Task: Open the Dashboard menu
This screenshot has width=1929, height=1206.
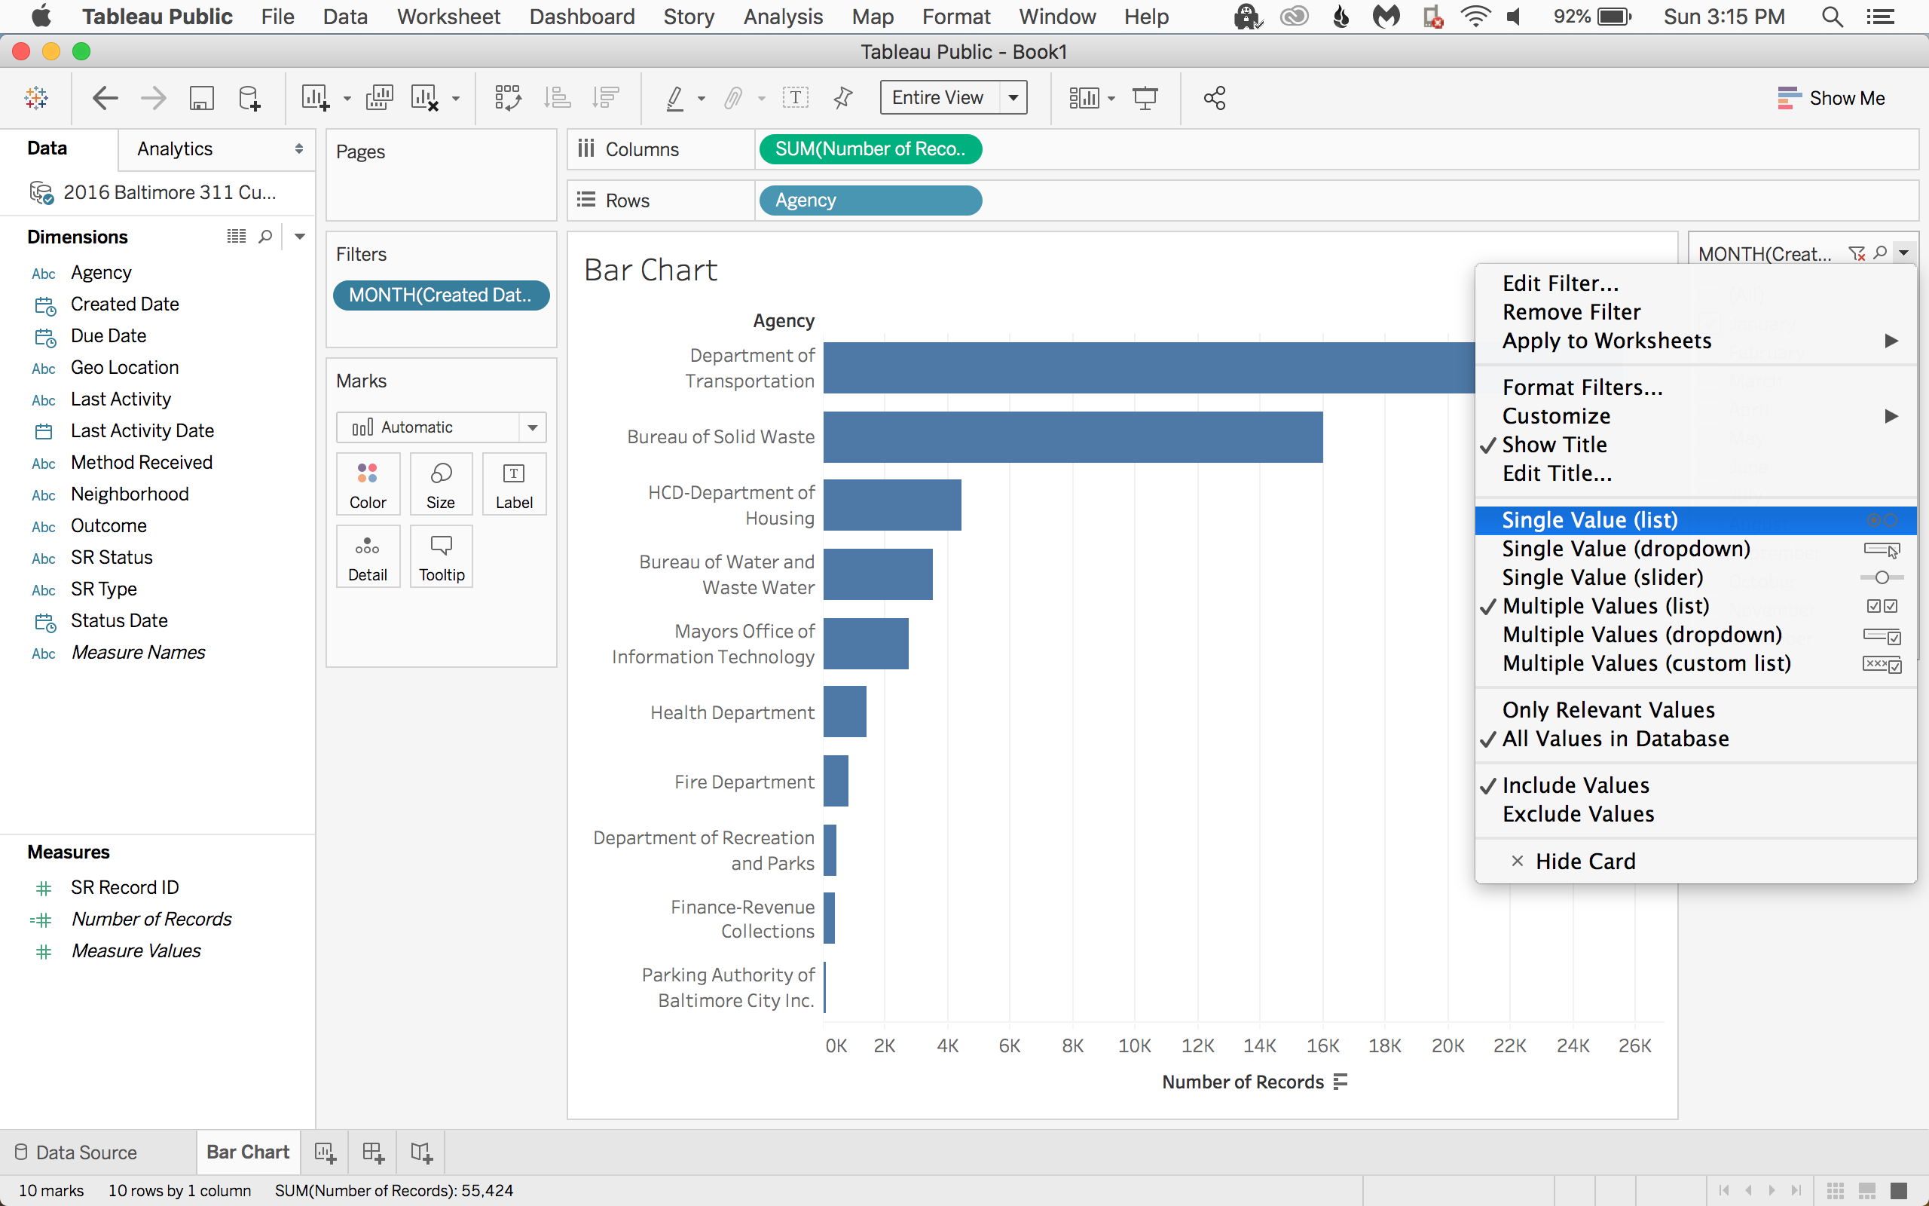Action: pos(582,17)
